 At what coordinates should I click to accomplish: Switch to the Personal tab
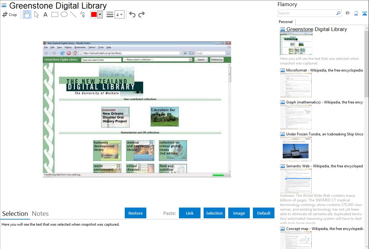[286, 22]
